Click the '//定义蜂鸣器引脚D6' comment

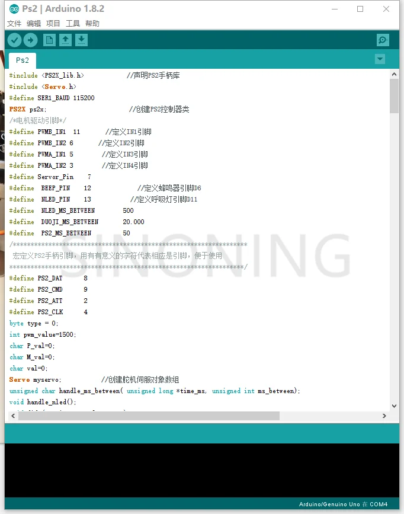[169, 188]
